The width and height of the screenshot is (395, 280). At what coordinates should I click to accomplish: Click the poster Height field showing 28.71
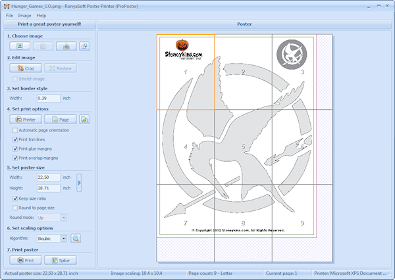[x=49, y=188]
